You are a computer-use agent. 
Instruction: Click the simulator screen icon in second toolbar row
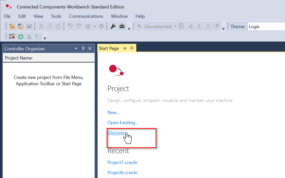[12, 36]
